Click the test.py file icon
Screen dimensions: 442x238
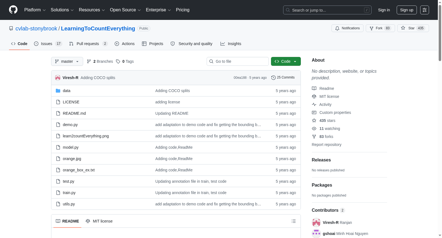point(58,181)
